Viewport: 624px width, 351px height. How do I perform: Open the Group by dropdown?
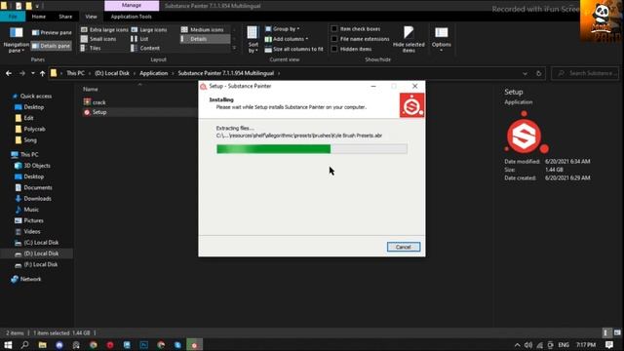[283, 29]
